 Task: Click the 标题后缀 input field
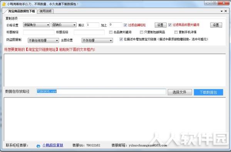click(89, 32)
